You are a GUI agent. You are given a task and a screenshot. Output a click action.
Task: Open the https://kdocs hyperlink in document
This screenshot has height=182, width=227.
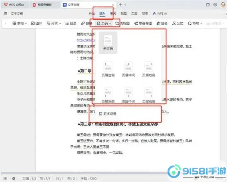tap(86, 40)
